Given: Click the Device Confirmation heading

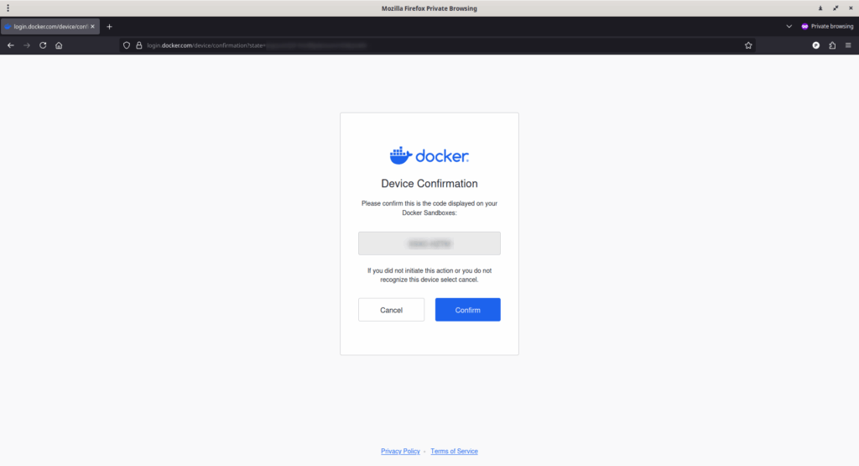Looking at the screenshot, I should 429,184.
